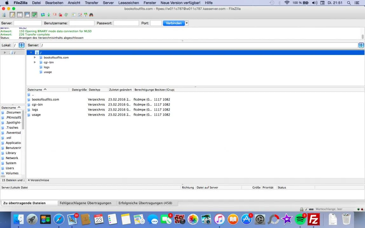Click the binoculars file search icon
This screenshot has height=228, width=365.
click(91, 15)
